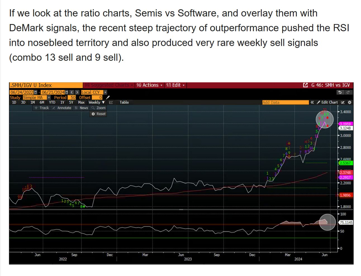Click the Period value field
Viewport: 361px width, 276px height.
[x=72, y=97]
